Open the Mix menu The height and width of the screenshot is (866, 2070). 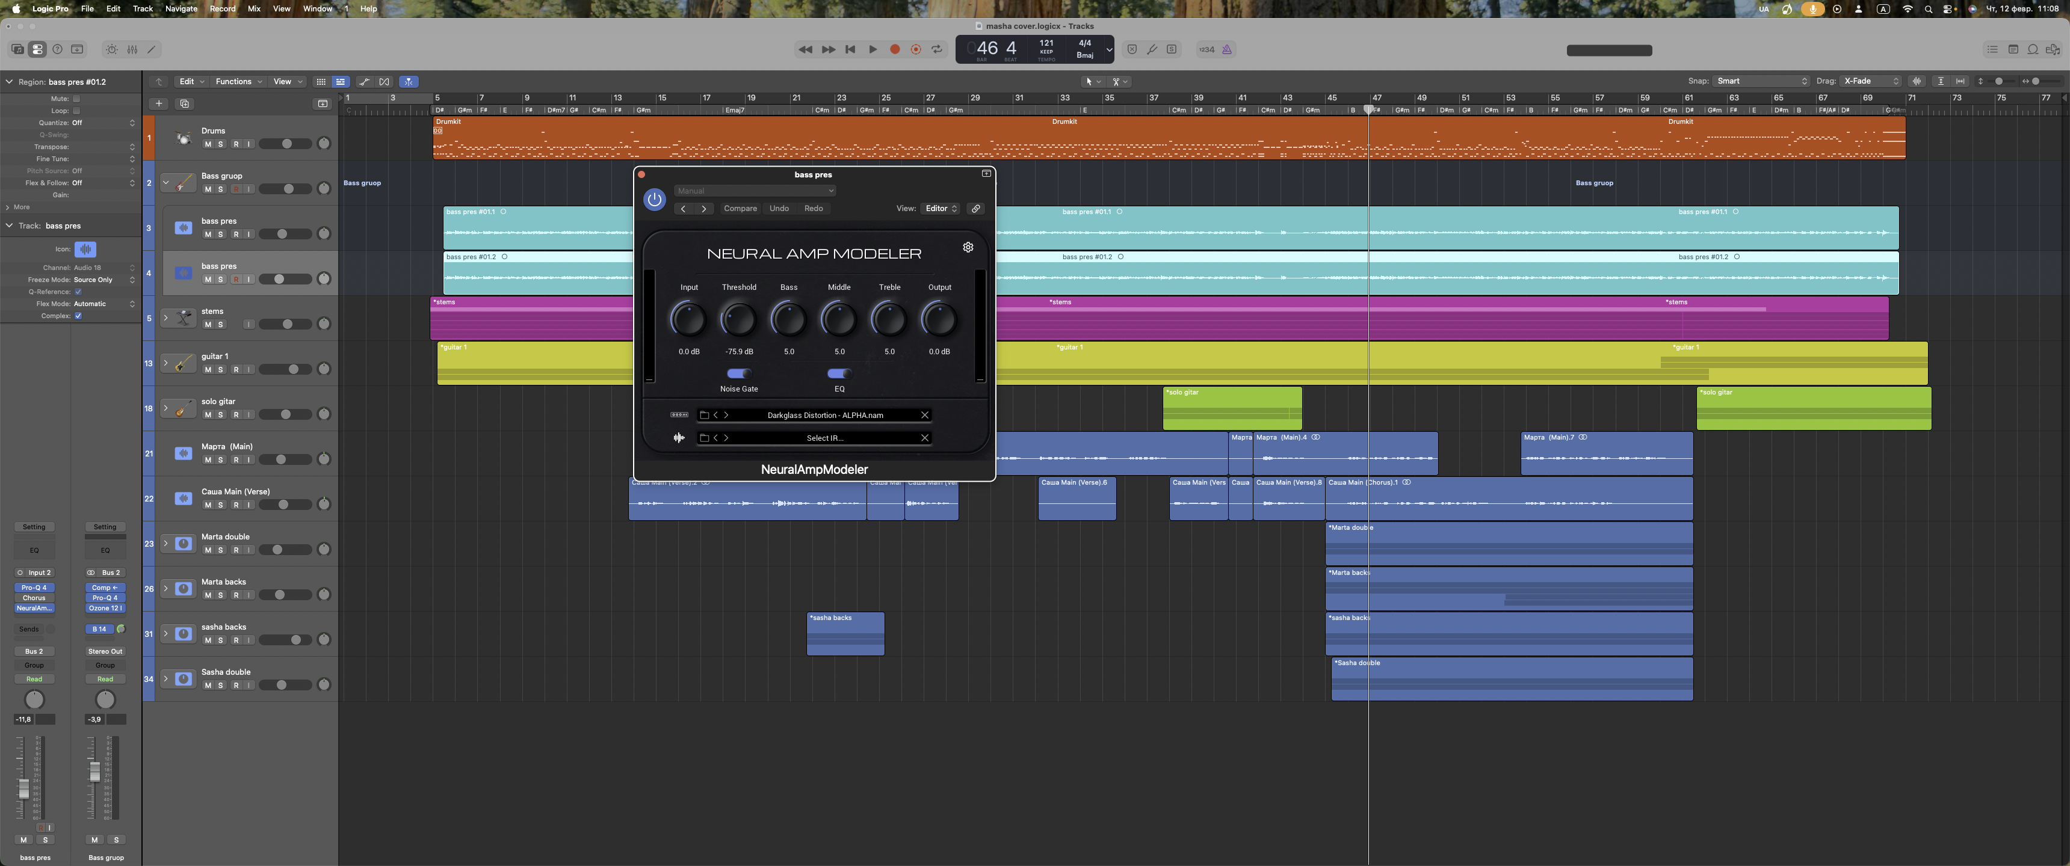coord(254,9)
